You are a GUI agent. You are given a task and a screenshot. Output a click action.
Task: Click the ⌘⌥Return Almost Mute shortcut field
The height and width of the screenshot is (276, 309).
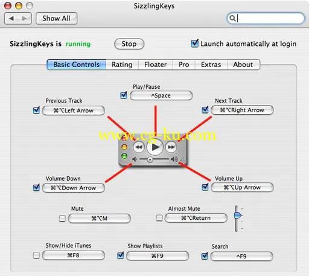[x=196, y=218]
